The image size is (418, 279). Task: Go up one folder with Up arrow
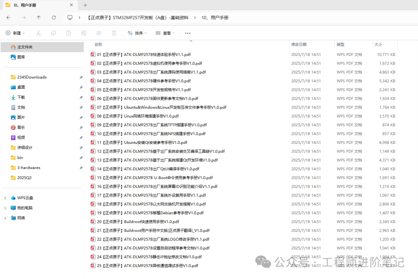click(39, 17)
